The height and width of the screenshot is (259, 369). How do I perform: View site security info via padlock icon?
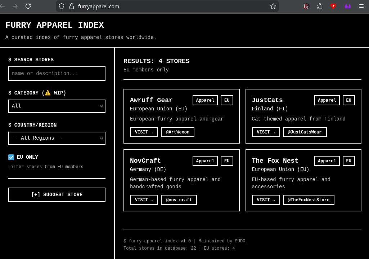pos(72,6)
